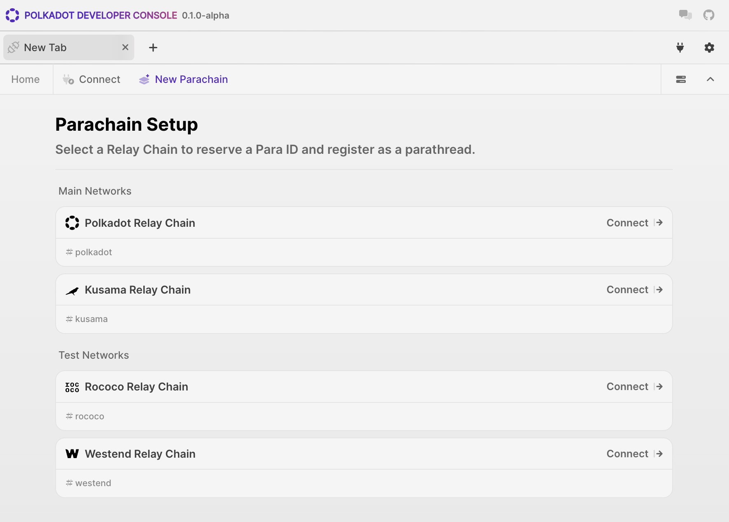
Task: Connect to the Rococo Relay Chain
Action: click(635, 387)
